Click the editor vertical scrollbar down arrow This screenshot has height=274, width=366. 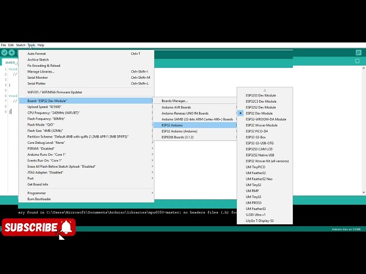coord(364,192)
